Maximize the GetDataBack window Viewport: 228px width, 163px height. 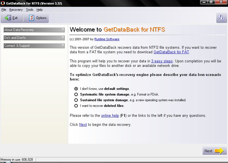(x=211, y=2)
